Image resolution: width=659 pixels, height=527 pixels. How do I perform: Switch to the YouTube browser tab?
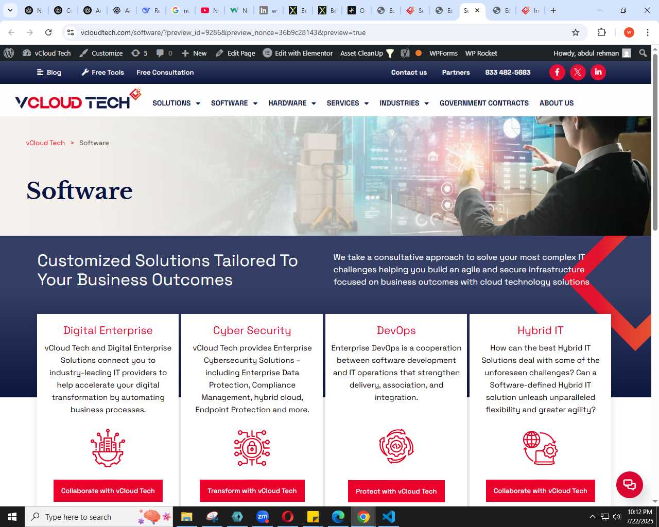209,10
